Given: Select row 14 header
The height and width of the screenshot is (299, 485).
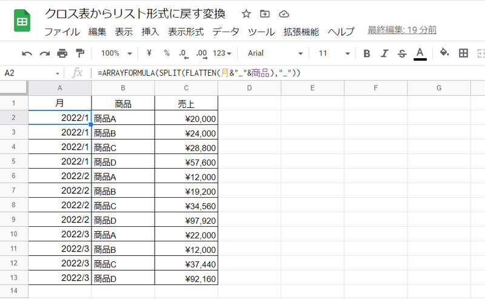Looking at the screenshot, I should click(x=14, y=291).
